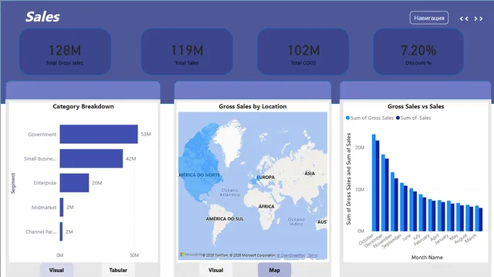The width and height of the screenshot is (494, 277).
Task: Click the EUROPA label on the map
Action: point(266,178)
